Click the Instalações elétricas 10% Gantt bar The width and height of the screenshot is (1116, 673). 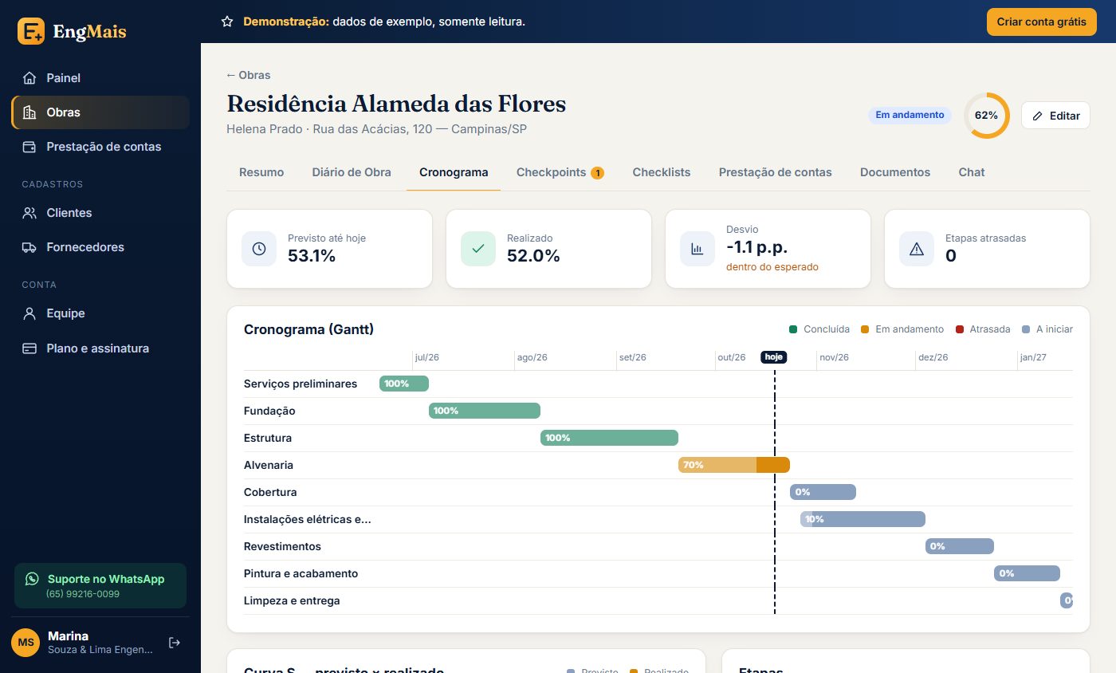(863, 519)
